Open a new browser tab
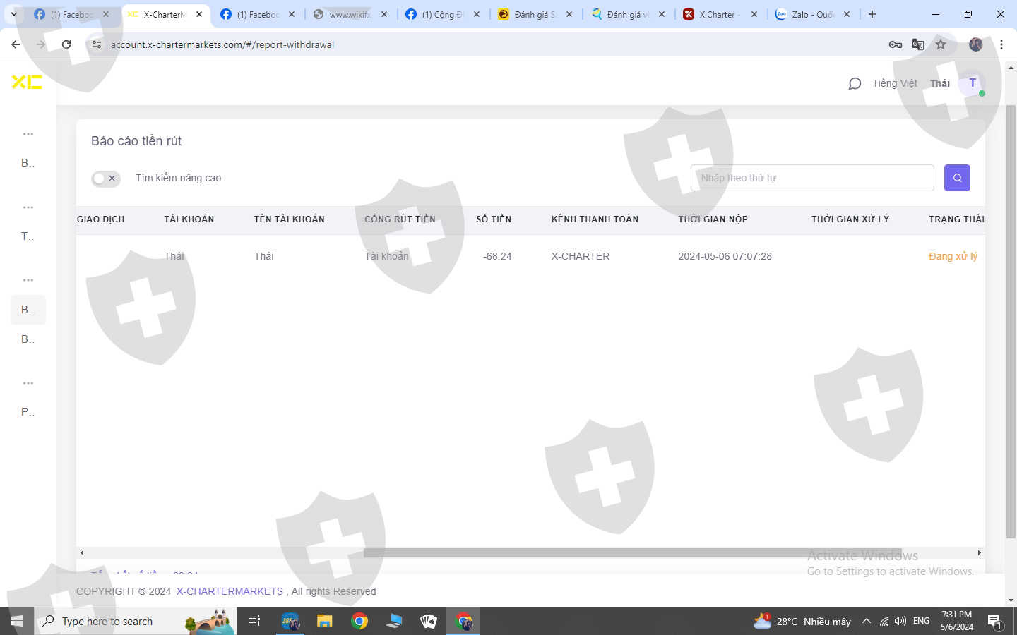Screen dimensions: 1017x635 pos(872,14)
